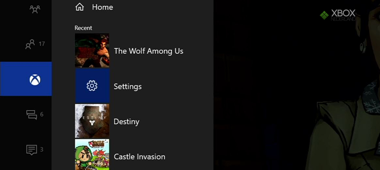Open the Home icon at top

(79, 7)
